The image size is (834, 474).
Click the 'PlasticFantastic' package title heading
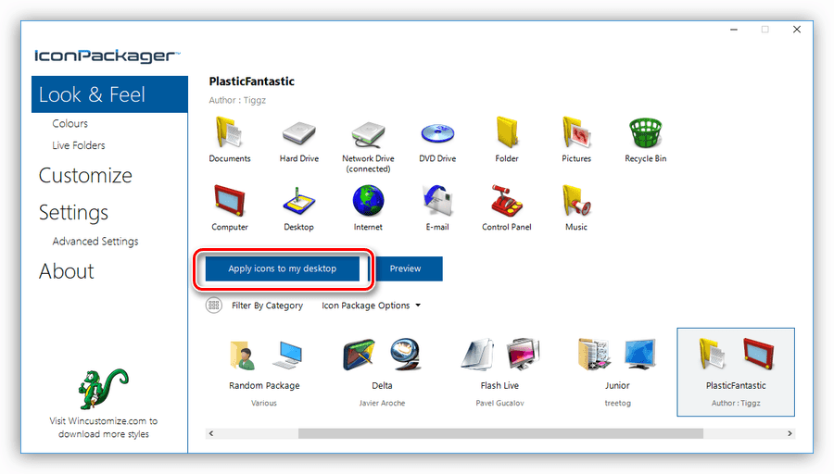251,81
